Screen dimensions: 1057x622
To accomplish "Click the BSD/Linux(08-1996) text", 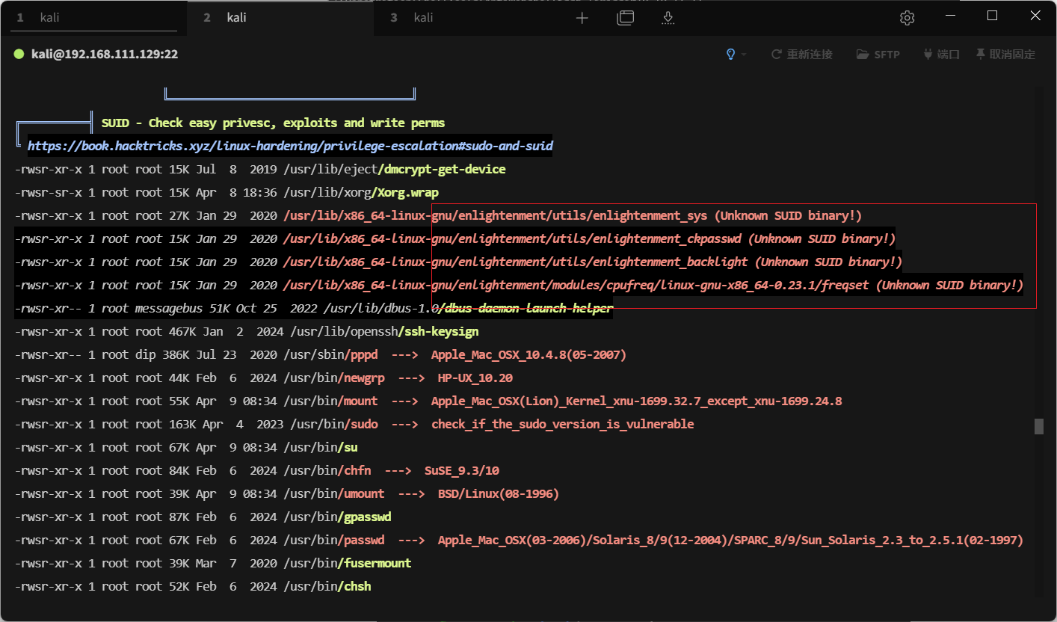I will (x=499, y=494).
